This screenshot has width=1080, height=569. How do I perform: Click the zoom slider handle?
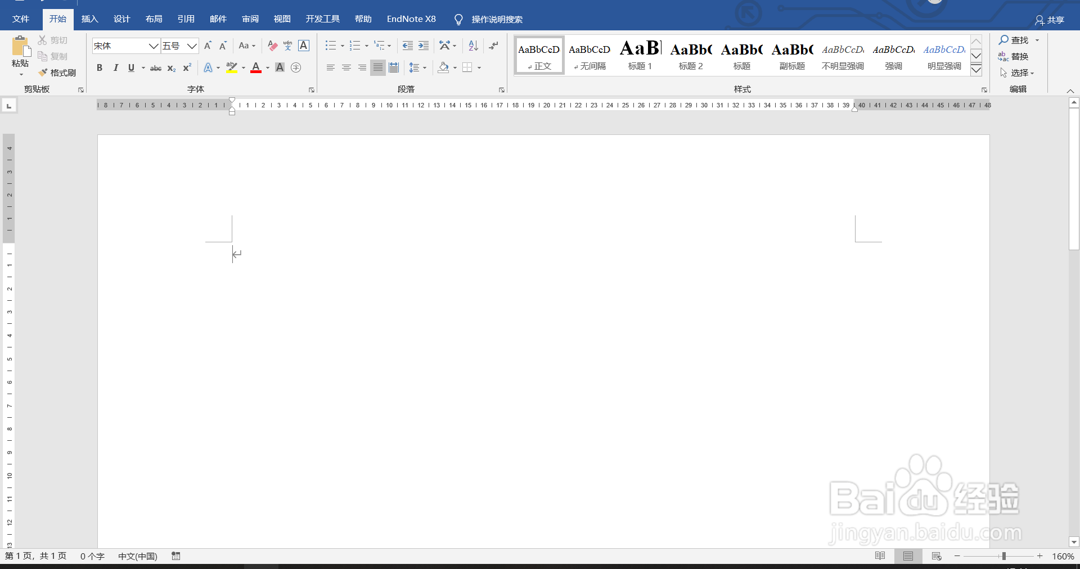point(1004,556)
